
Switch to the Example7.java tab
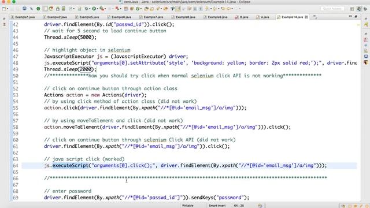(x=151, y=17)
